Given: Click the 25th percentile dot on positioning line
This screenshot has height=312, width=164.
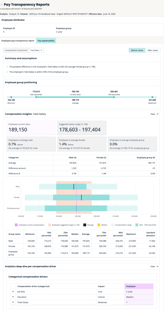Looking at the screenshot, I should click(x=36, y=97).
